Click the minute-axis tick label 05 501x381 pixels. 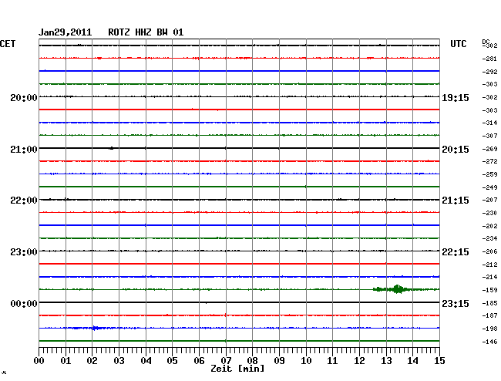pos(172,361)
